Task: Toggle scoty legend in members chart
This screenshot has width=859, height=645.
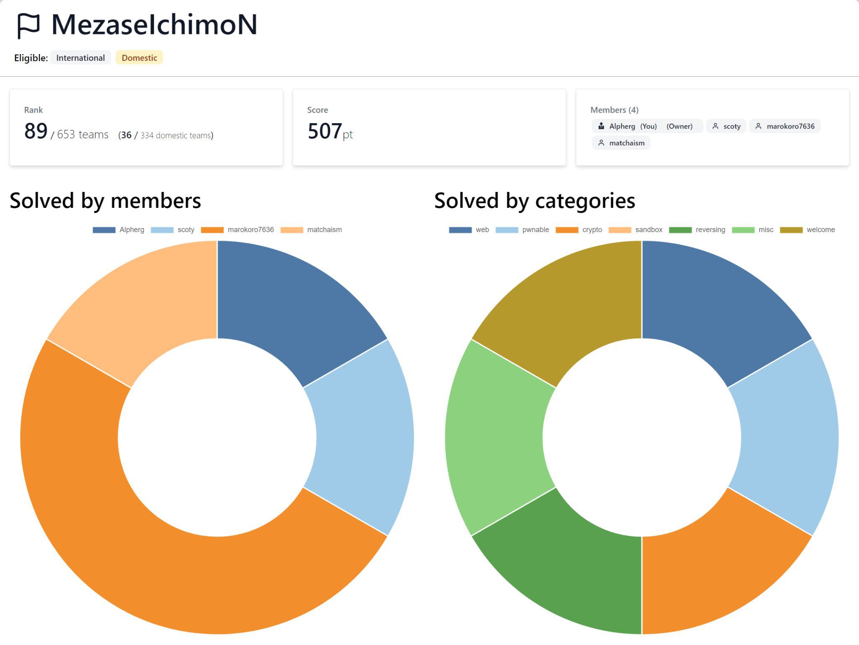Action: click(172, 230)
